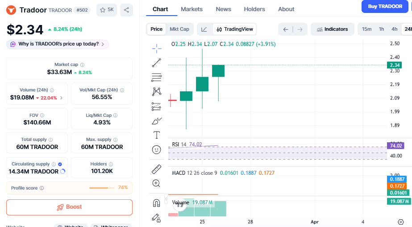Viewport: 412px width, 227px height.
Task: Set chart interval to 15m
Action: pyautogui.click(x=367, y=29)
